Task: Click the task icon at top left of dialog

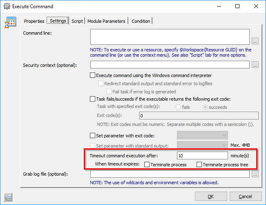Action: [x=10, y=23]
